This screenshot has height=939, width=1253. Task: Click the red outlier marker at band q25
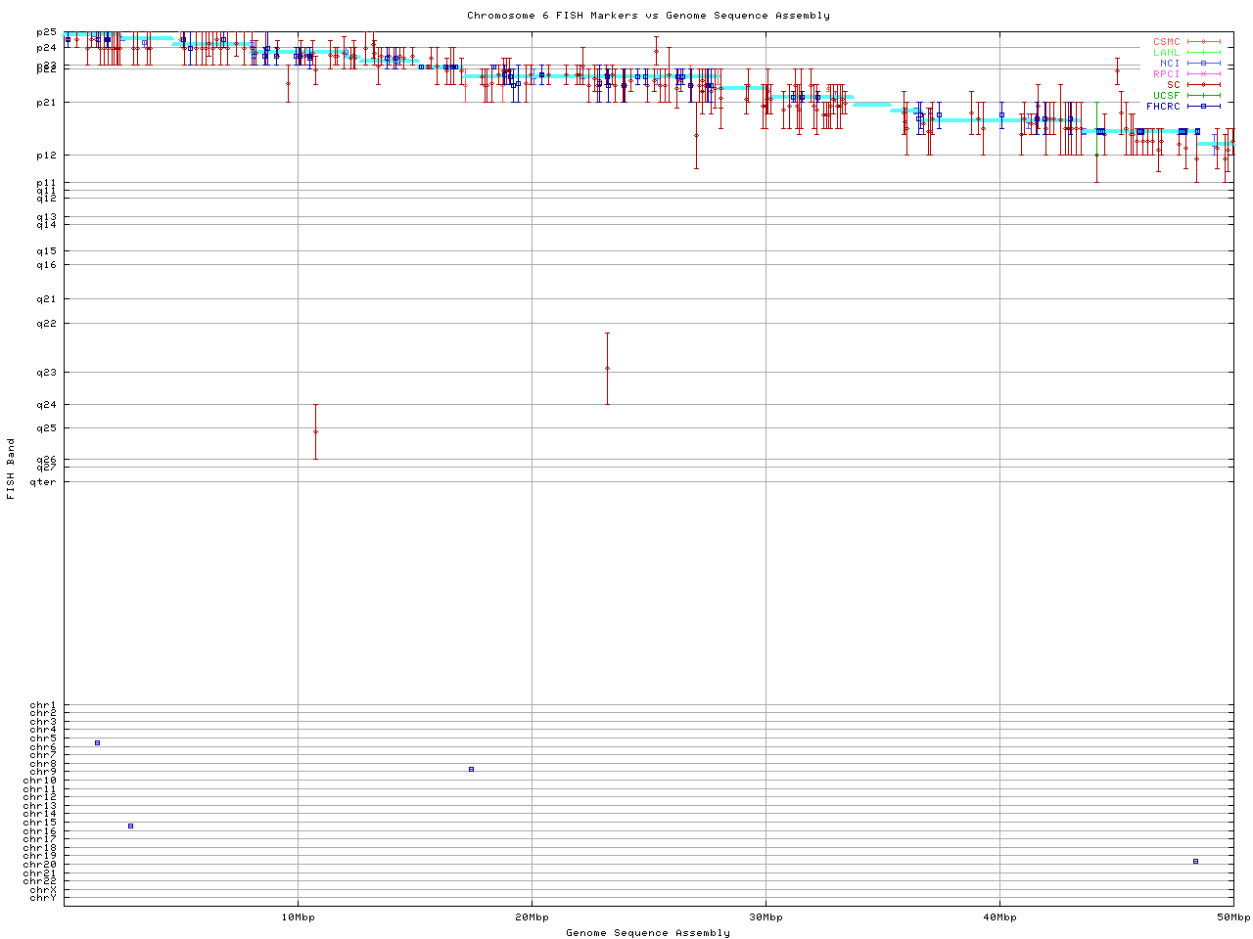pos(315,431)
